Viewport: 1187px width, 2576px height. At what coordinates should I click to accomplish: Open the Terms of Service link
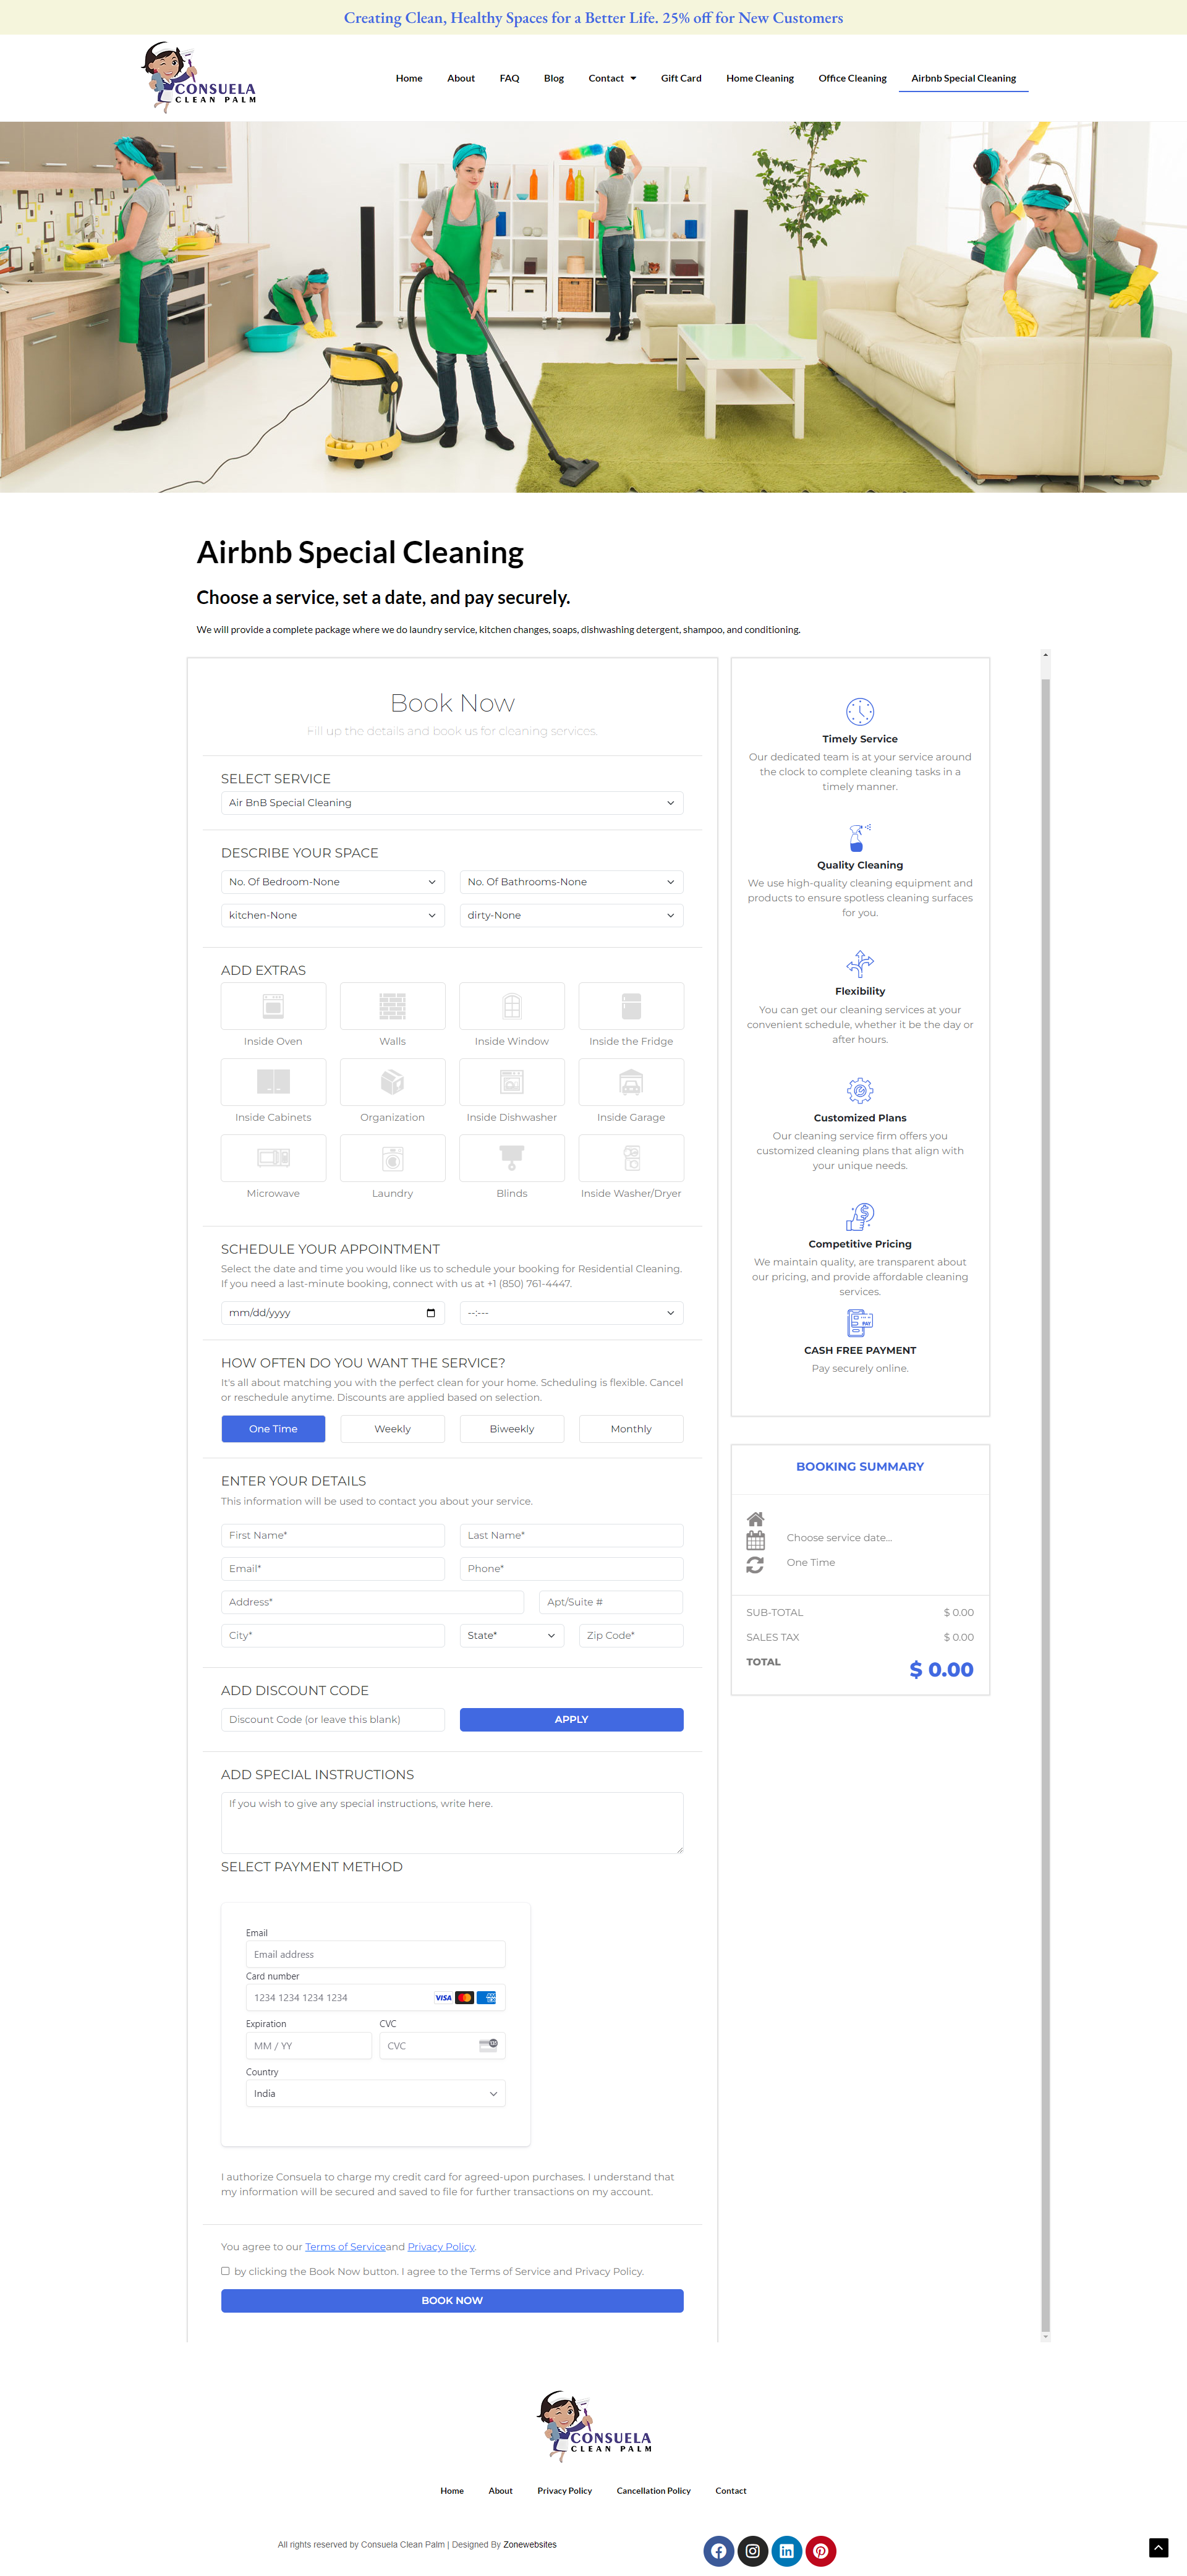(x=345, y=2246)
